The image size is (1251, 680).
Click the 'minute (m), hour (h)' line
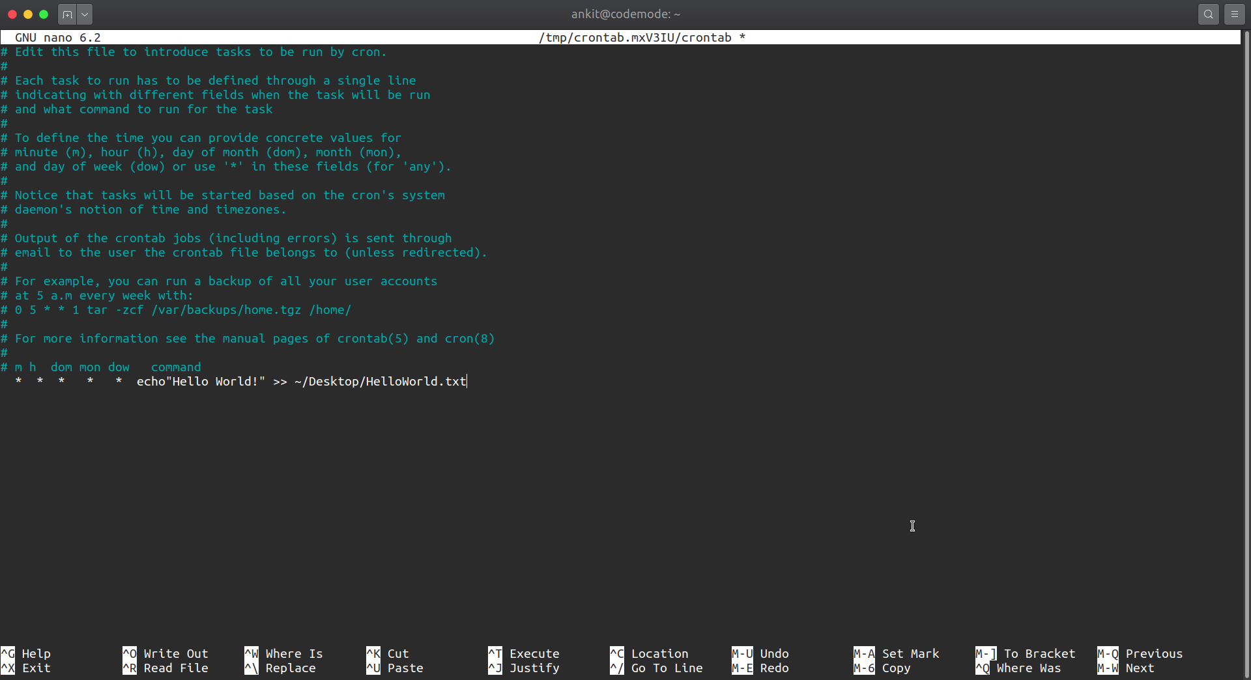coord(201,152)
